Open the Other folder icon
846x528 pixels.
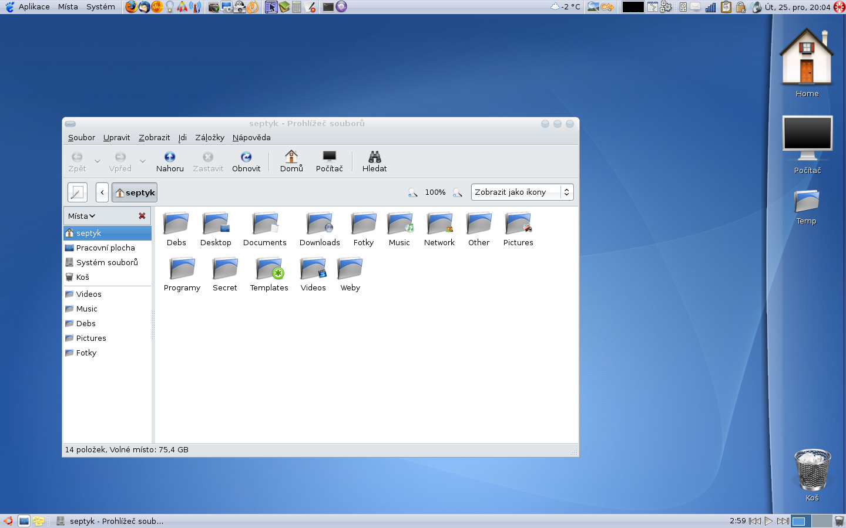(479, 224)
